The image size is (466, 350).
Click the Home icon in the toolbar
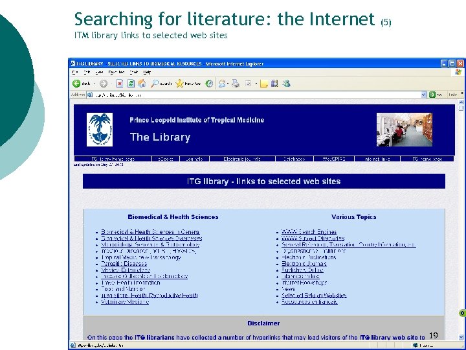pyautogui.click(x=142, y=84)
